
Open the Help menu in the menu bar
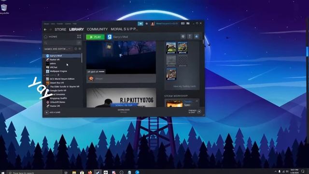tap(75, 24)
